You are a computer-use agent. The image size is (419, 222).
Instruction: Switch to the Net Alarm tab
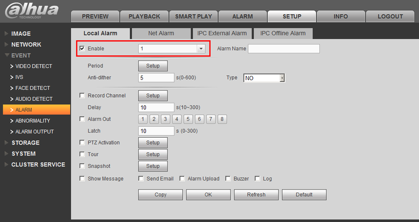point(161,34)
